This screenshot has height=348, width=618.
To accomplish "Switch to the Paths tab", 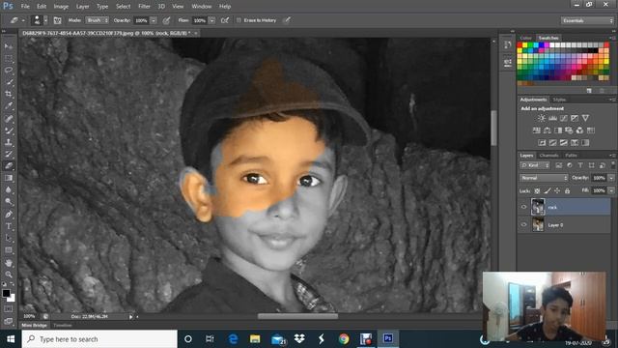I will 571,156.
